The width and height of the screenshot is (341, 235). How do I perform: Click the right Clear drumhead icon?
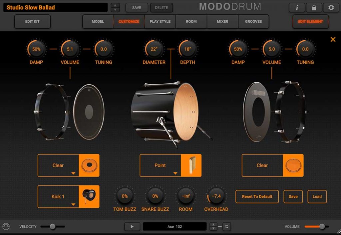293,165
